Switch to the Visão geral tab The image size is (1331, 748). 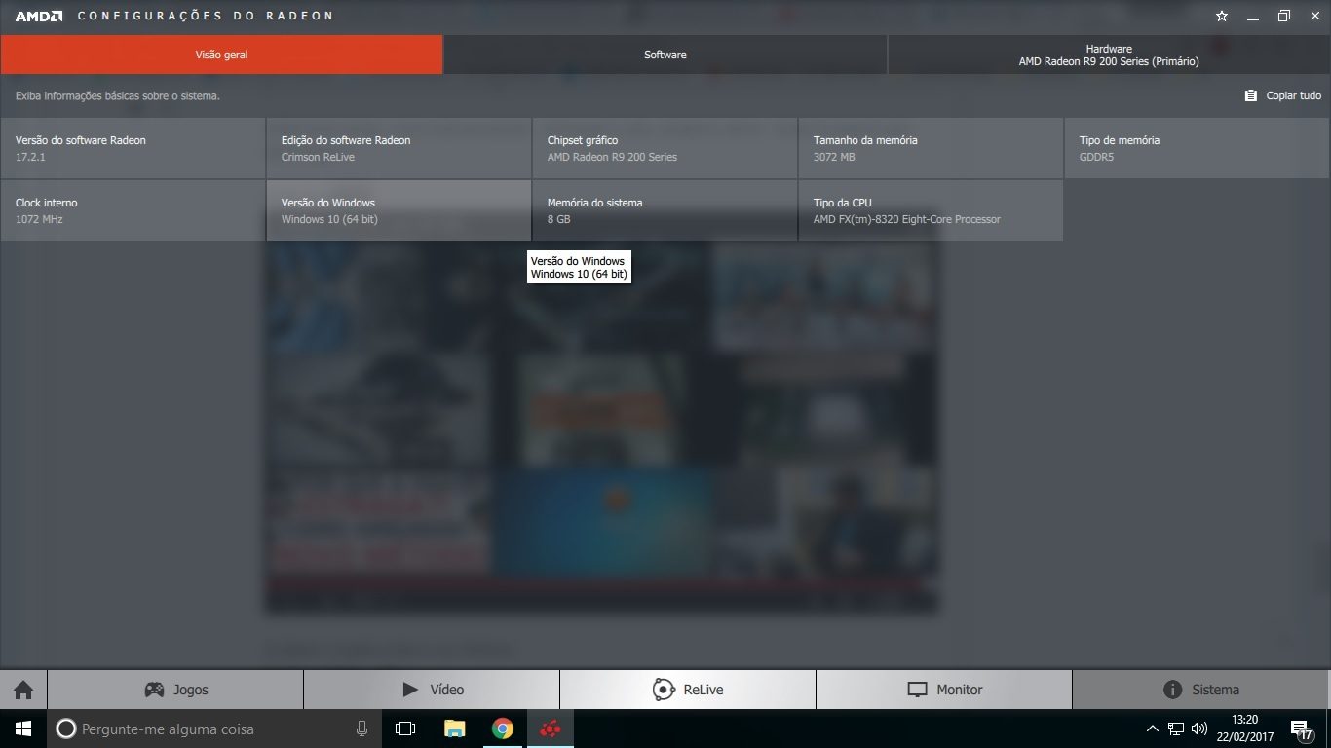(221, 55)
